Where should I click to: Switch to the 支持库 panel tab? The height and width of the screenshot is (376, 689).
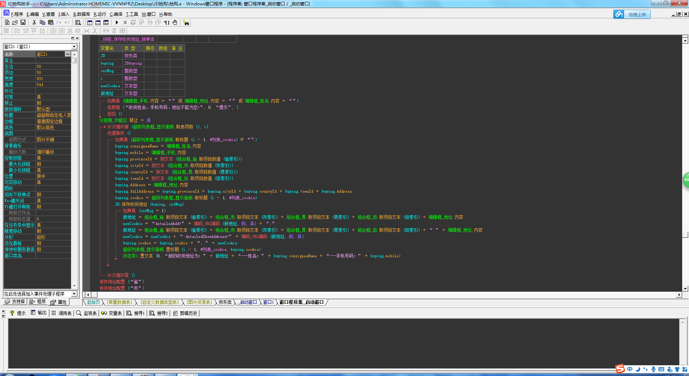tap(15, 302)
